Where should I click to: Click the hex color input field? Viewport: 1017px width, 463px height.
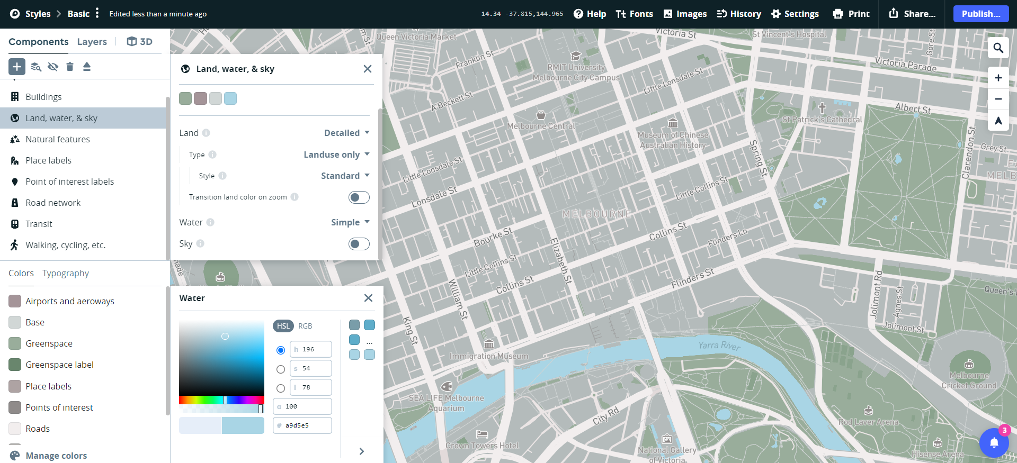[x=306, y=425]
